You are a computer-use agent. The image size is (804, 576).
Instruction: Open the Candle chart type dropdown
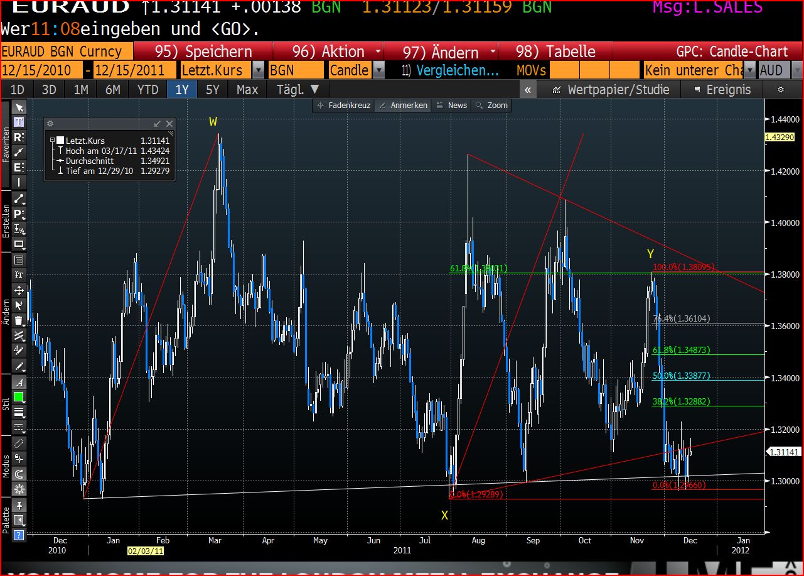(x=378, y=70)
